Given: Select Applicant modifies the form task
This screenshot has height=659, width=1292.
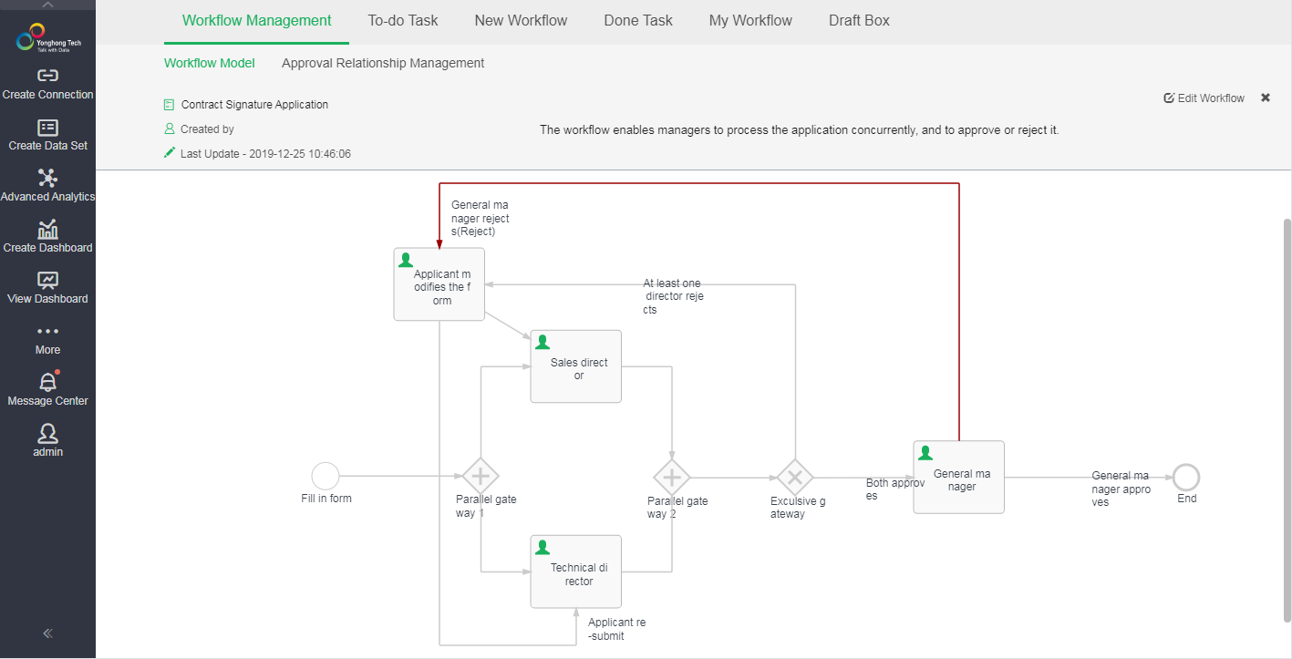Looking at the screenshot, I should coord(439,284).
